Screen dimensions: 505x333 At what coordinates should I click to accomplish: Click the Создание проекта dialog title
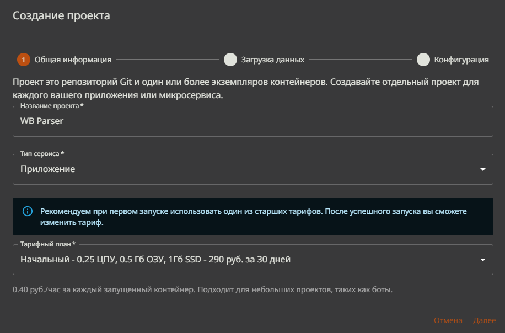click(61, 16)
